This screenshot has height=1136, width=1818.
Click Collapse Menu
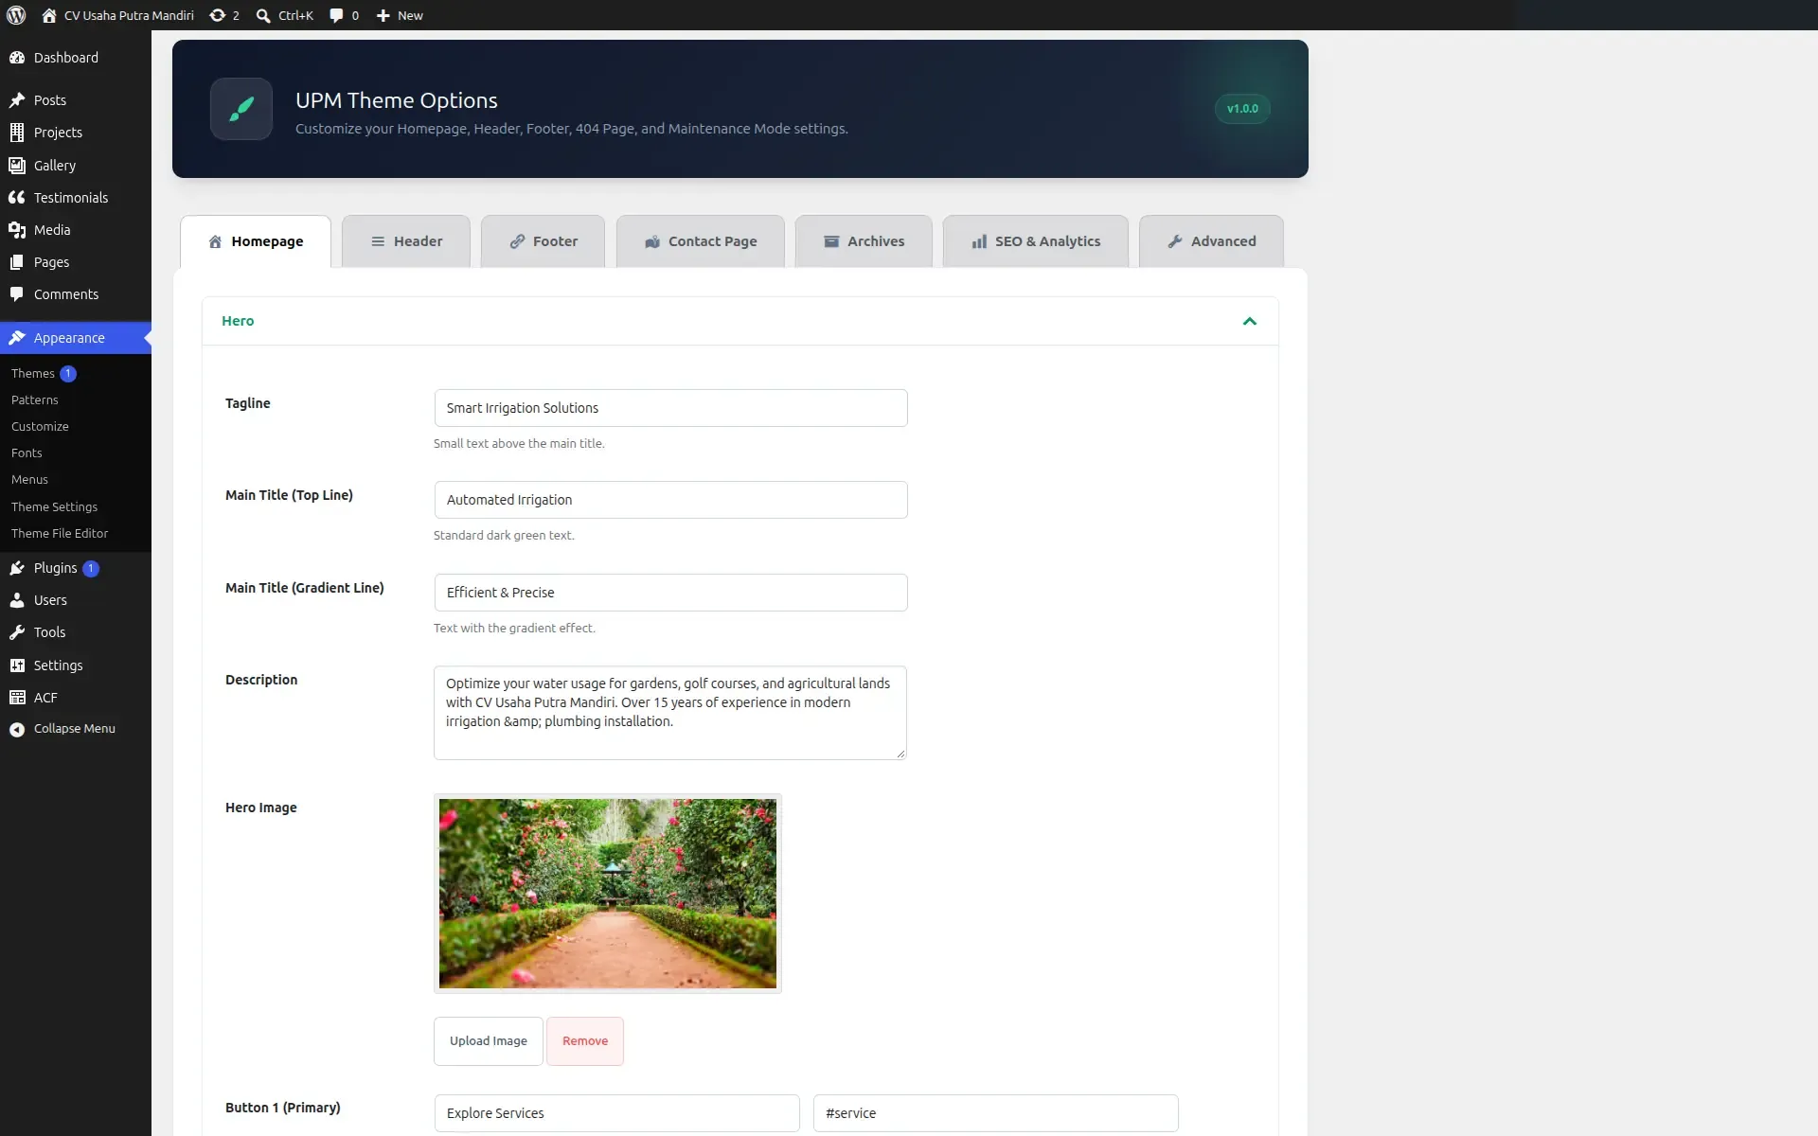point(76,729)
